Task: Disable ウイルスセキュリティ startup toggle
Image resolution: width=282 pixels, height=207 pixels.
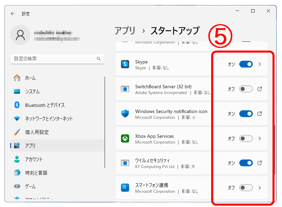Action: point(246,163)
